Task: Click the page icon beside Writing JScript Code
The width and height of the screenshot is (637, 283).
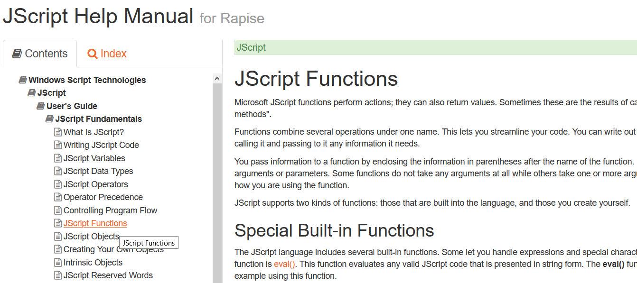Action: click(x=58, y=145)
